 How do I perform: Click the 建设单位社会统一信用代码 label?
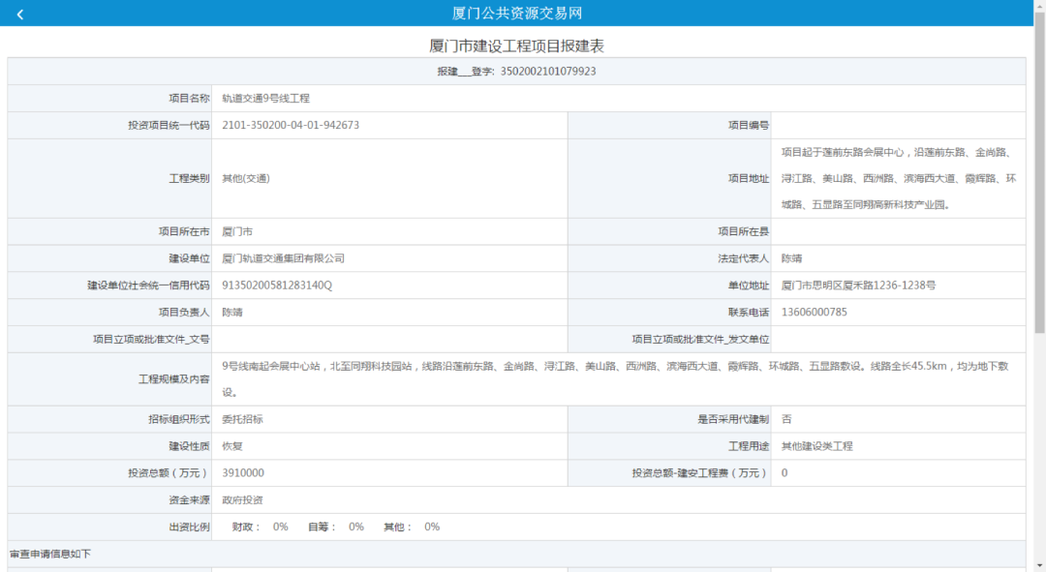(148, 286)
